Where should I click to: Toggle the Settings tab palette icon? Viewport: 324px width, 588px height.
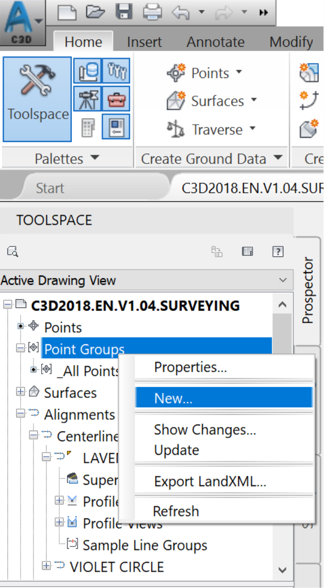116,71
